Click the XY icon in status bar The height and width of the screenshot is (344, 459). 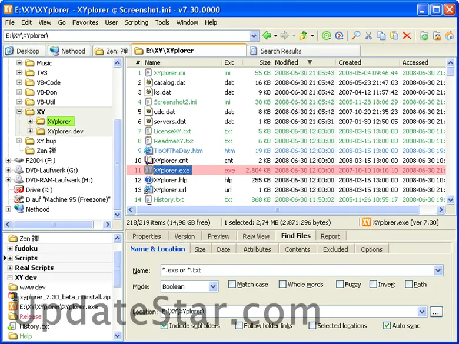367,222
